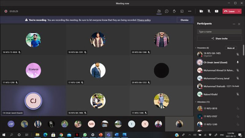This screenshot has height=138, width=245.
Task: Turn the camera on
Action: [x=201, y=11]
